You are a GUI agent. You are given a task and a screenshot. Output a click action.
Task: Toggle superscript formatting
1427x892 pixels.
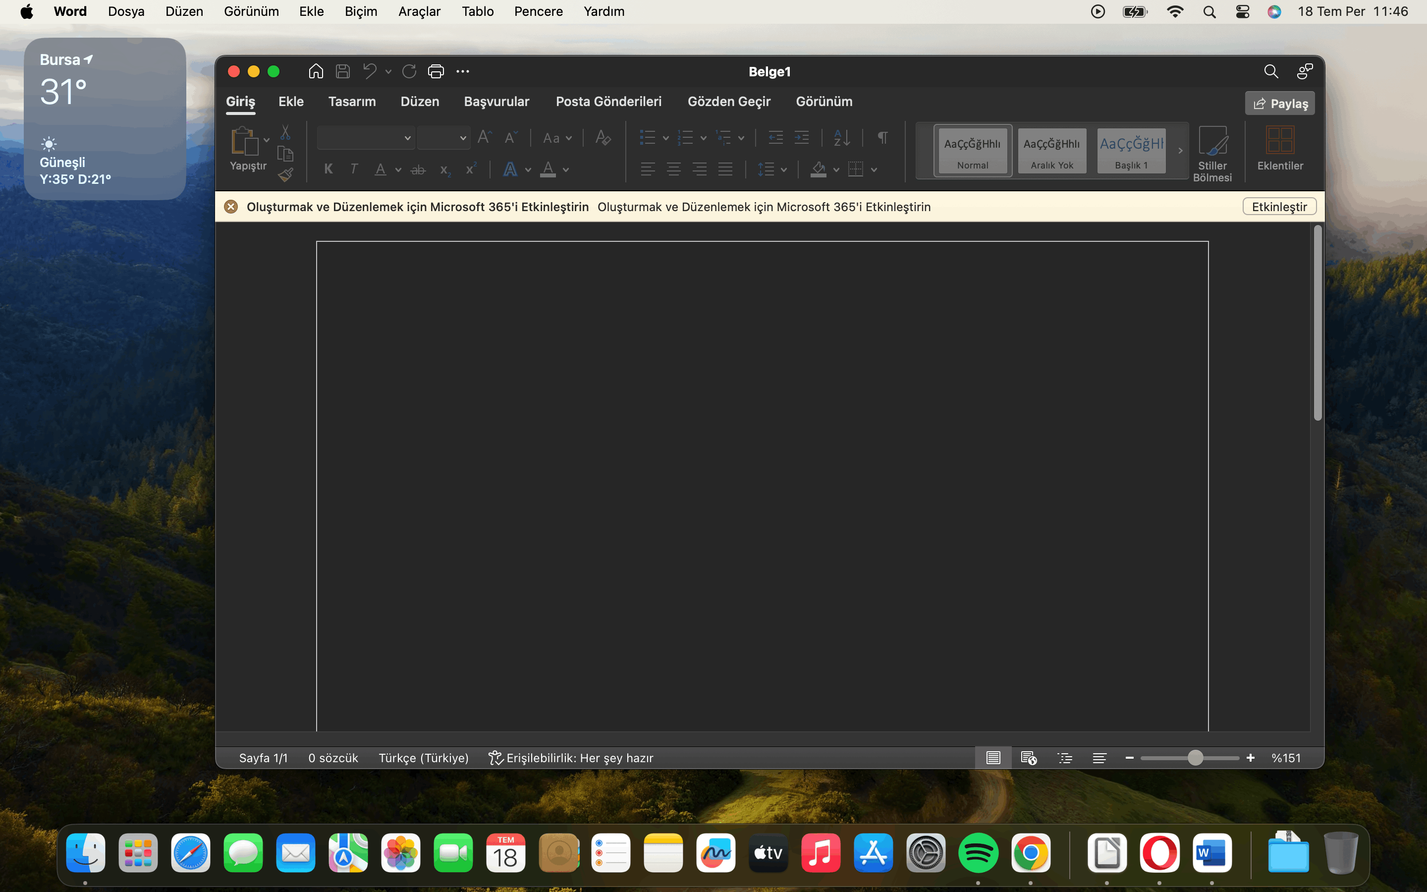[x=471, y=168]
